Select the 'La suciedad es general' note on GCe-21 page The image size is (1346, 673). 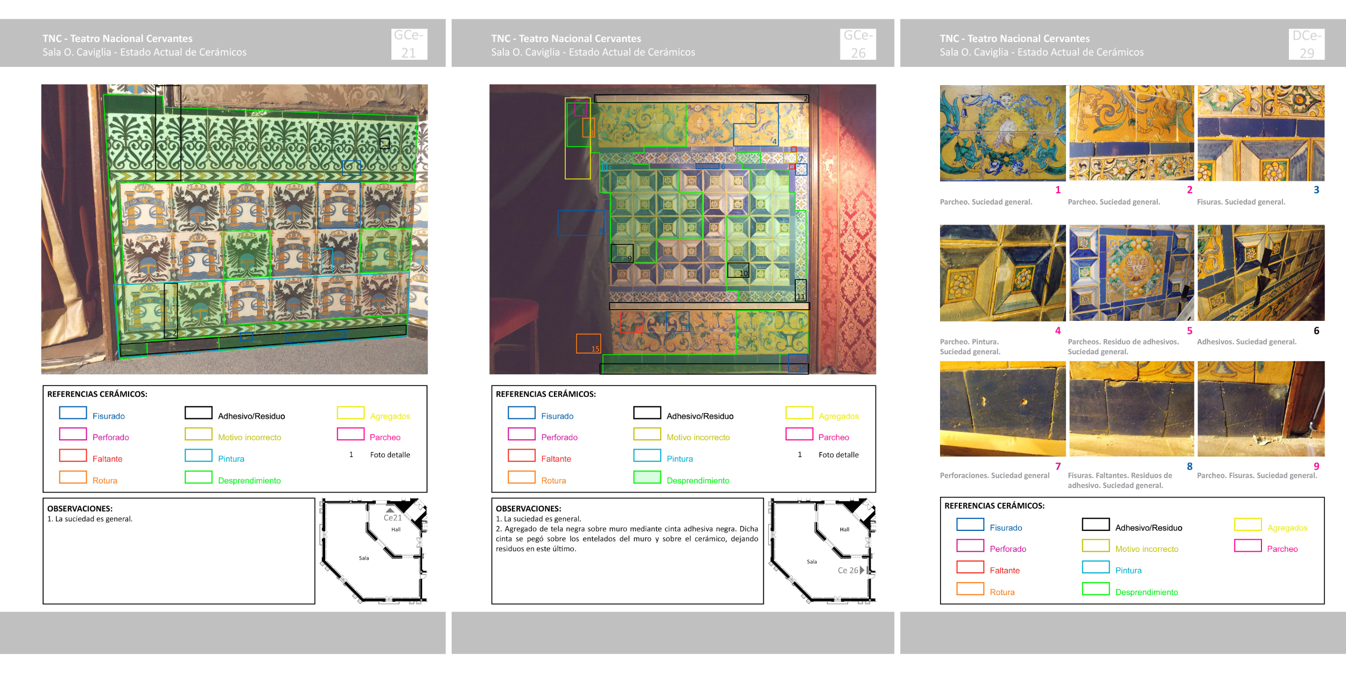[x=90, y=519]
